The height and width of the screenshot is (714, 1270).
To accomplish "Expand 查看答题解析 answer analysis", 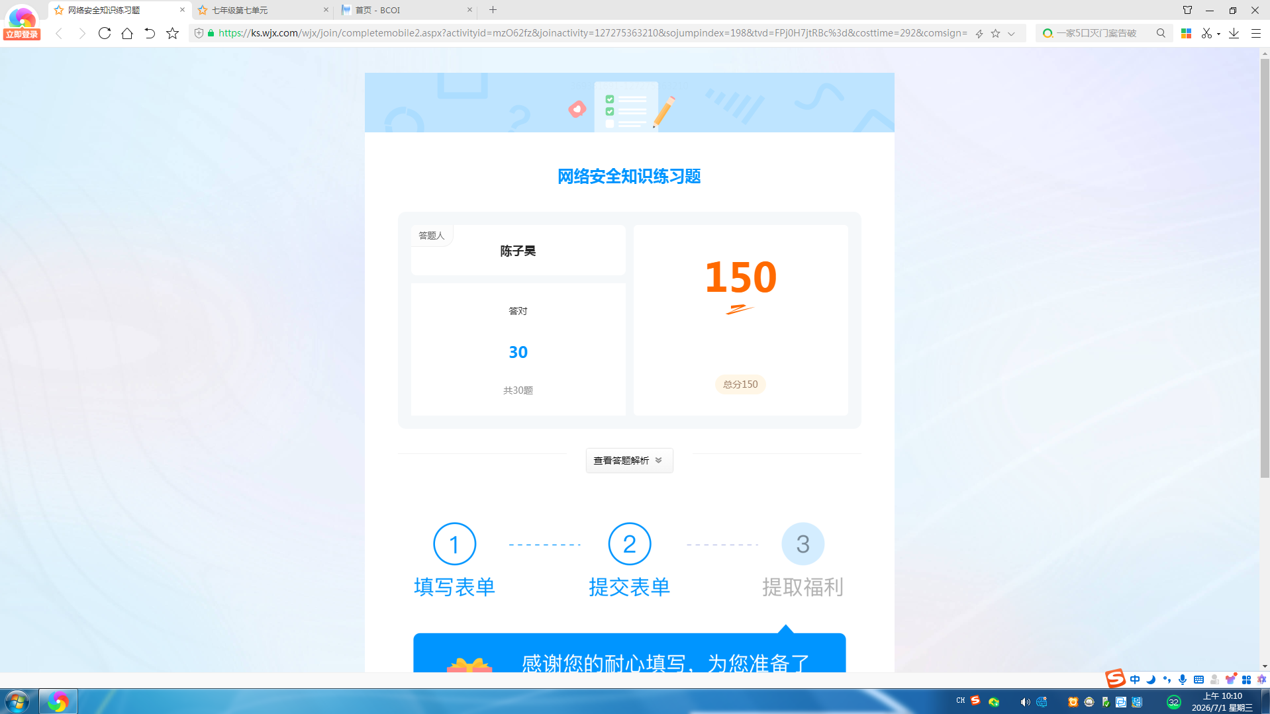I will click(629, 461).
